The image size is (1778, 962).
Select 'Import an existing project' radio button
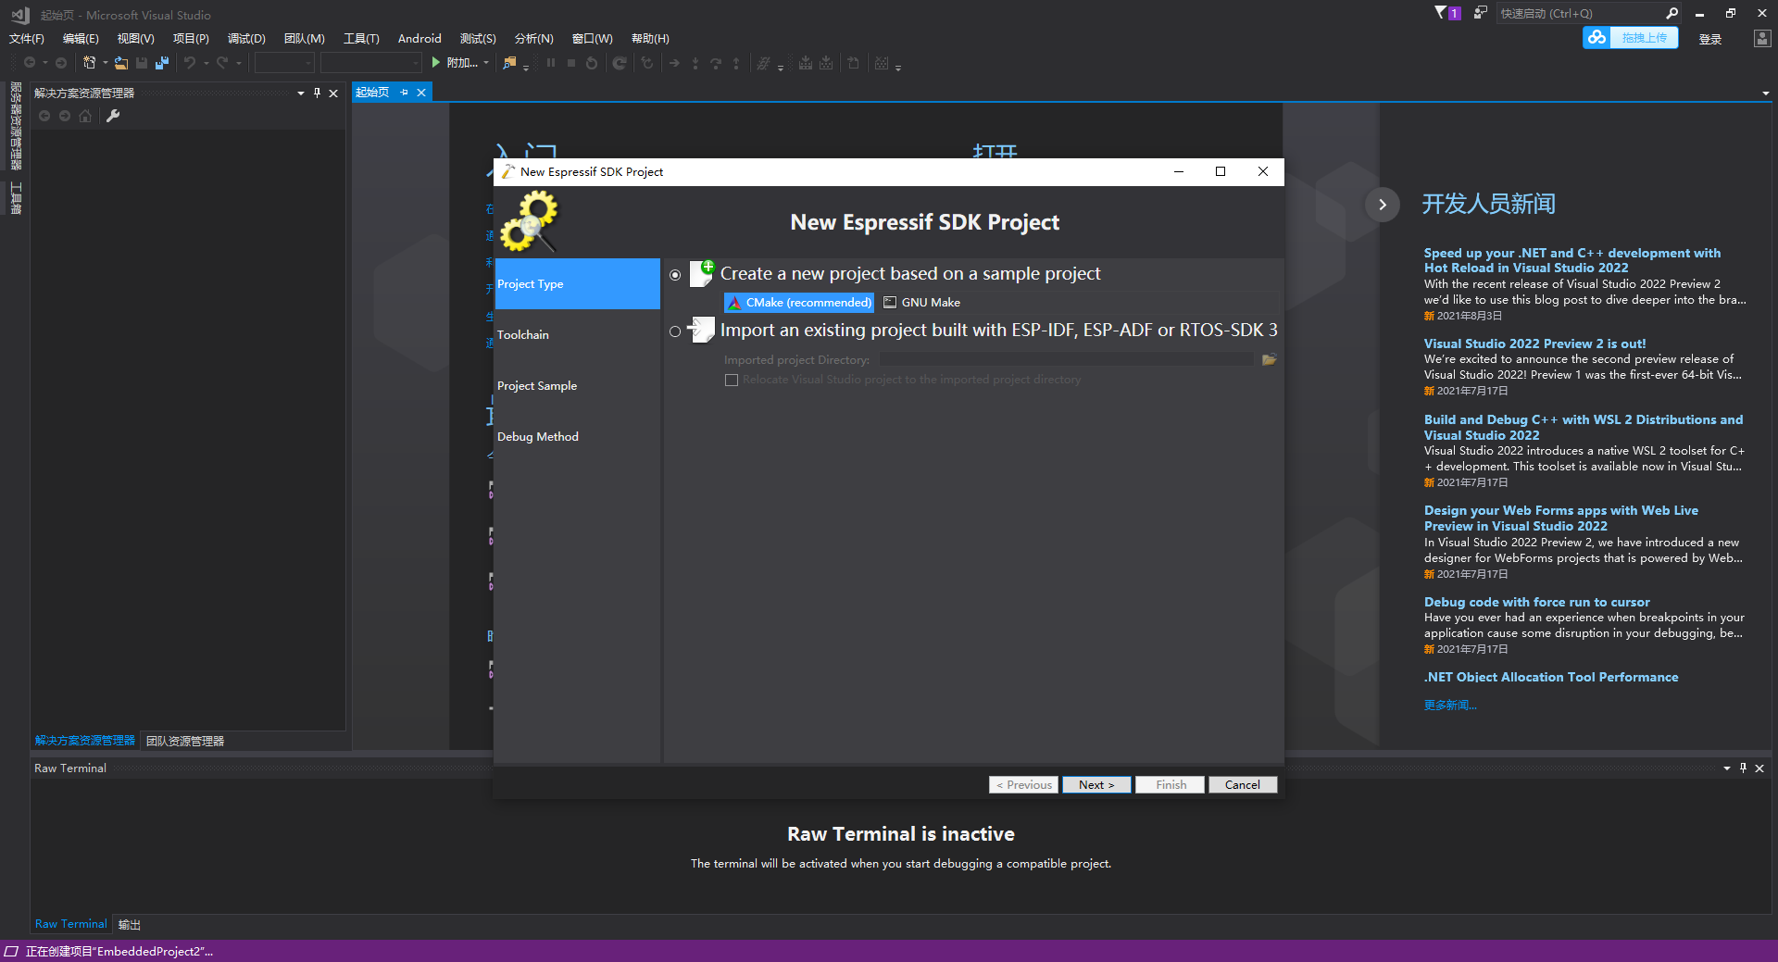coord(675,331)
